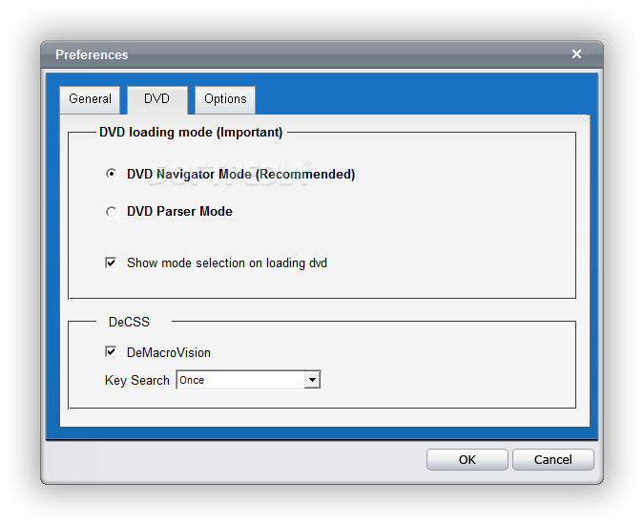Click the 'DVD loading mode (Important)' group label
644x525 pixels.
coord(191,133)
